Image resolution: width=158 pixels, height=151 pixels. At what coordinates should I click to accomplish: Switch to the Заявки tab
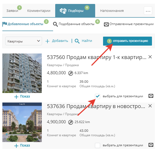(x=12, y=11)
